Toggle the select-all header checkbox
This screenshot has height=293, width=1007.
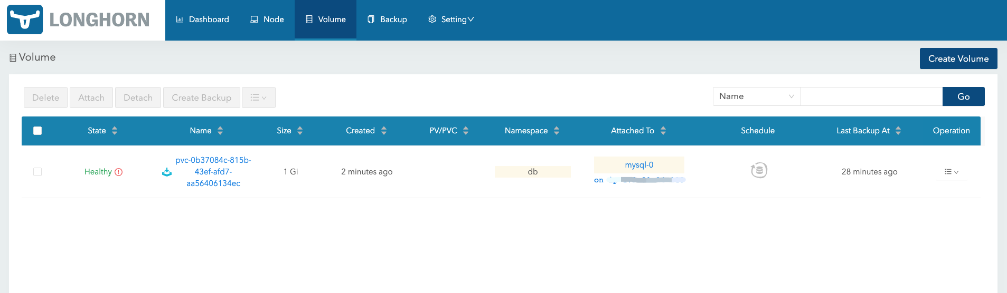(37, 131)
